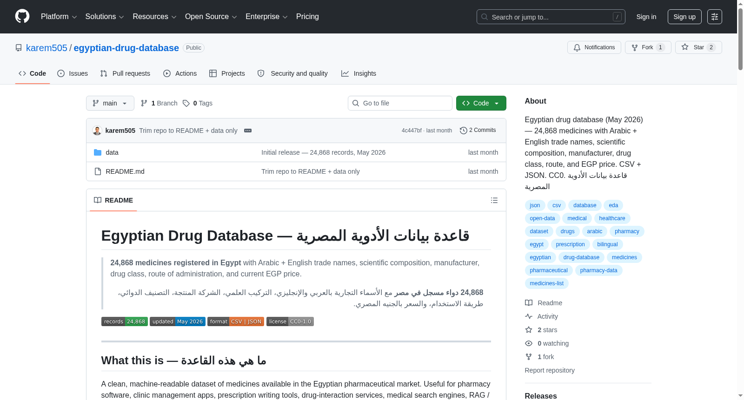Viewport: 744px width, 400px height.
Task: Open the appearance settings icon button
Action: [x=715, y=17]
